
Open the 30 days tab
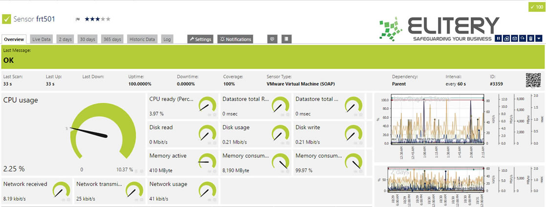[x=87, y=39]
